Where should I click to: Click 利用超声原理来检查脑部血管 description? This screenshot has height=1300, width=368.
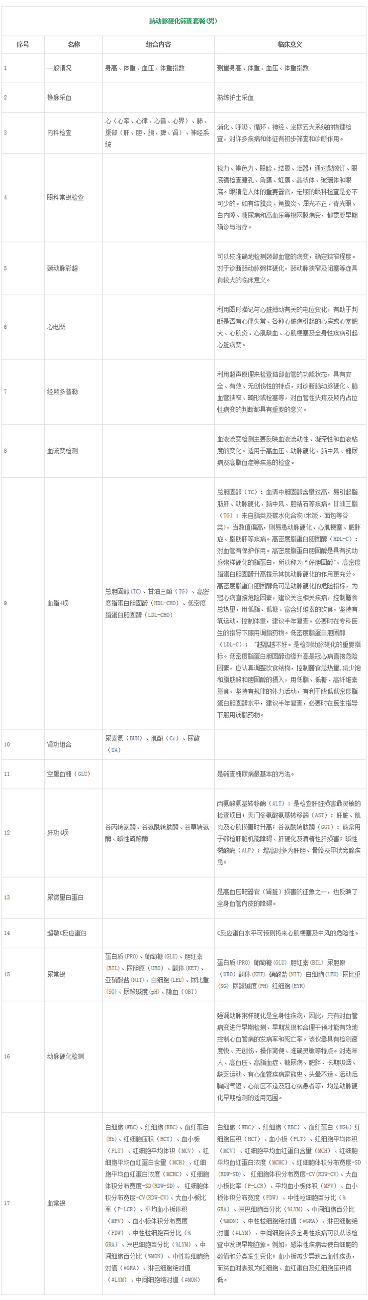[x=287, y=391]
